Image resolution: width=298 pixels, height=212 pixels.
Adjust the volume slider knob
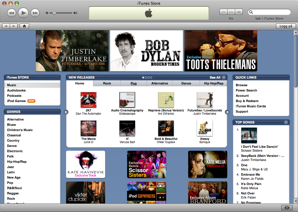[x=54, y=13]
